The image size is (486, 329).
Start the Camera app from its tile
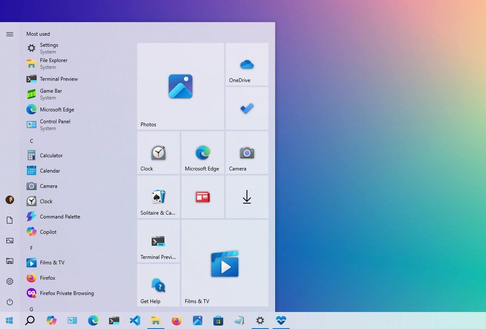[x=246, y=153]
